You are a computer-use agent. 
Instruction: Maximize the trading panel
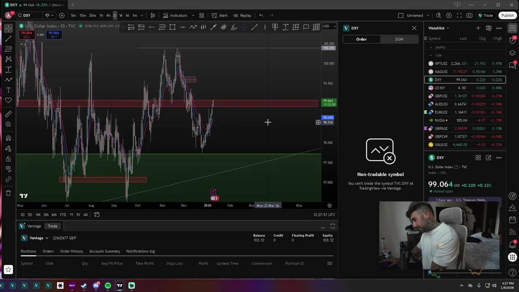332,226
